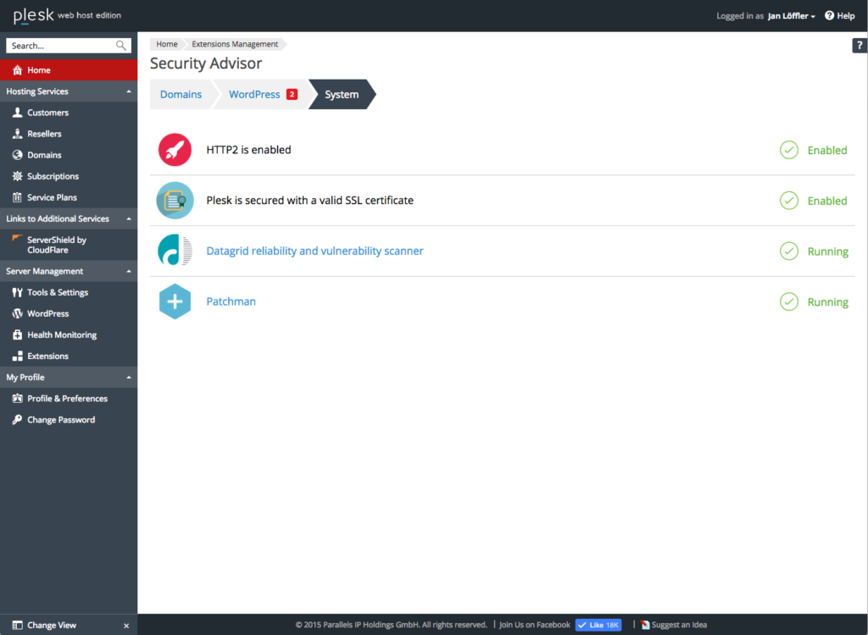Click the Security Advisor heading
Image resolution: width=868 pixels, height=635 pixels.
(x=206, y=63)
